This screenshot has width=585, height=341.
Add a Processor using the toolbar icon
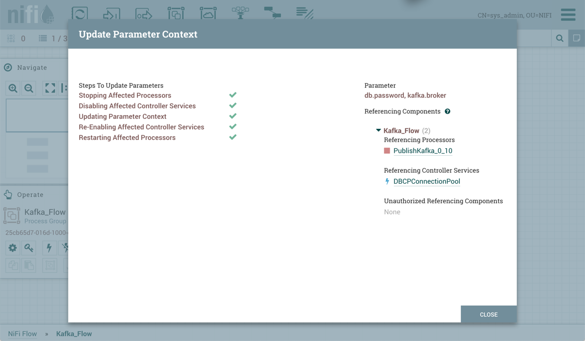tap(79, 14)
